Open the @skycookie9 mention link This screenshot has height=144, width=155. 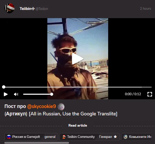click(41, 106)
